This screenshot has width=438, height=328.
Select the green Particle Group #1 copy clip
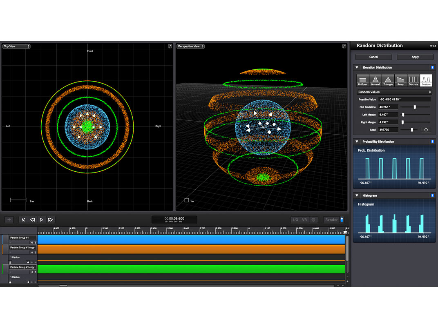pos(191,269)
